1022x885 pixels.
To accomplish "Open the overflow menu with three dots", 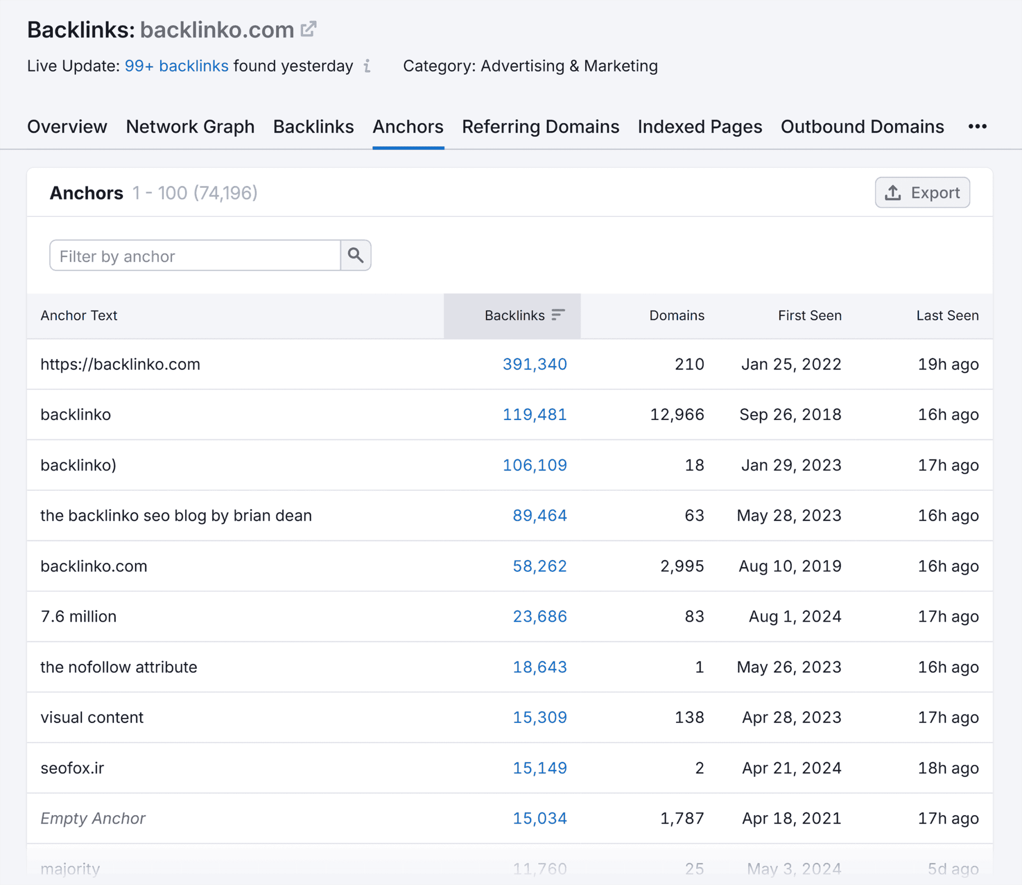I will point(977,126).
